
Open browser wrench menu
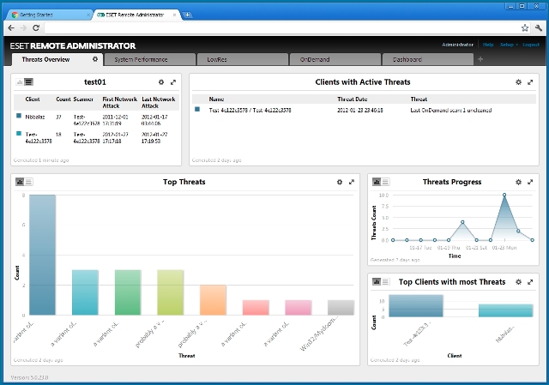coord(539,28)
